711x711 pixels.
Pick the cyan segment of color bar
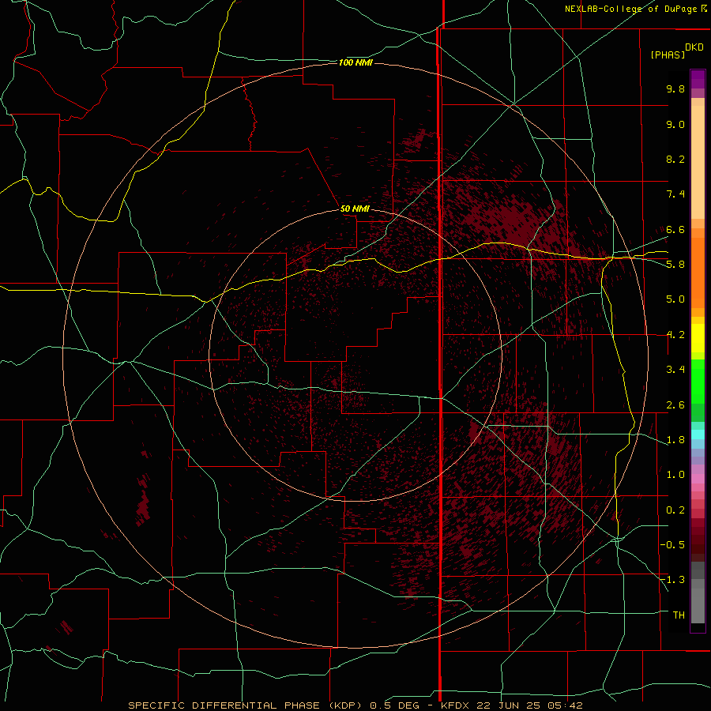point(698,434)
